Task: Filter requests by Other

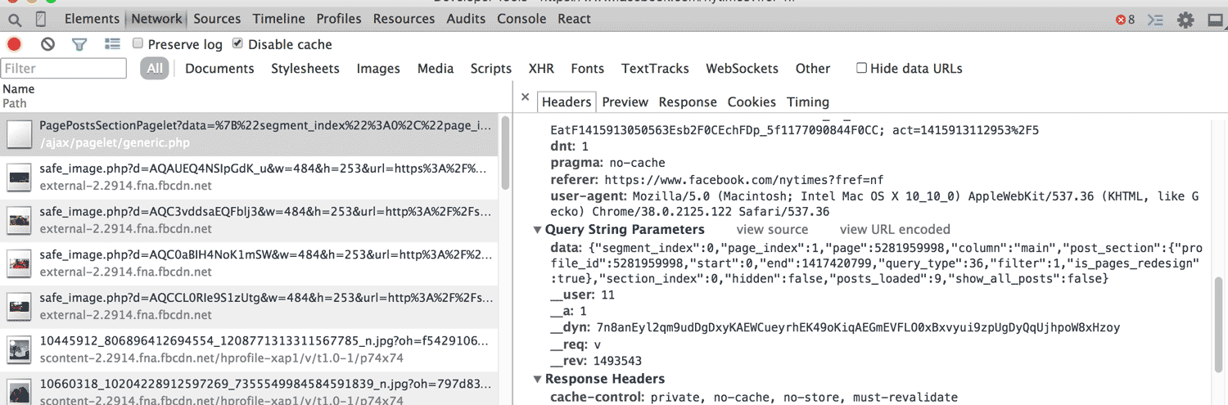Action: (x=813, y=69)
